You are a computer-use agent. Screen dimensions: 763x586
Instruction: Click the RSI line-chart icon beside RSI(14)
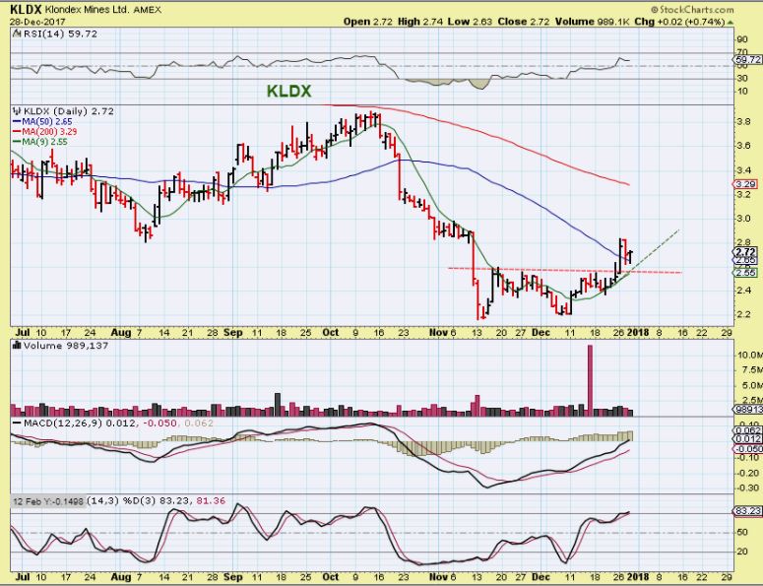pyautogui.click(x=17, y=34)
